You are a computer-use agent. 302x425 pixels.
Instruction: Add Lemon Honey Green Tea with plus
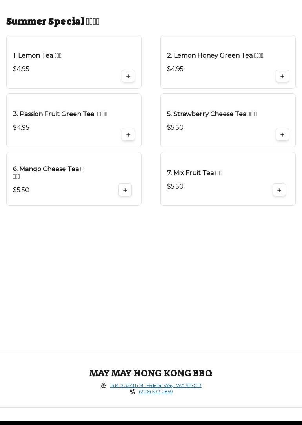(282, 76)
